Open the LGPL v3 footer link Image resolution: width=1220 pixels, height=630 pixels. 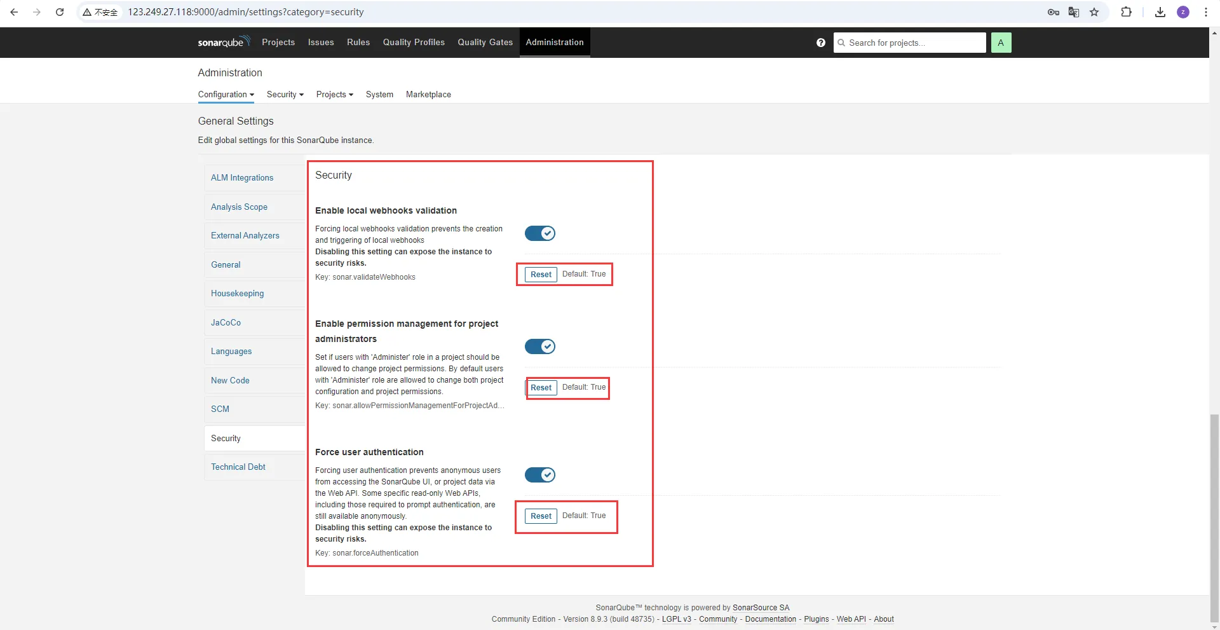click(676, 619)
